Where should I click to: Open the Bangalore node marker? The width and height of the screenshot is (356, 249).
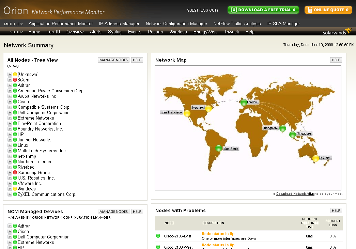click(x=283, y=128)
